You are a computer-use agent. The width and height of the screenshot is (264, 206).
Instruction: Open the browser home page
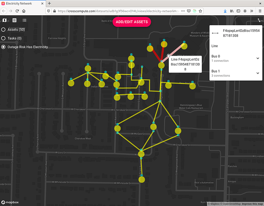coord(24,11)
